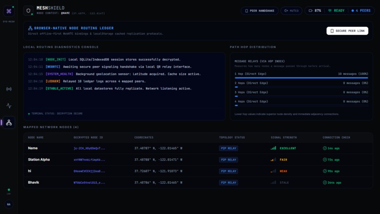This screenshot has height=214, width=380.
Task: Click the WEBRTC log tag
Action: 53,67
